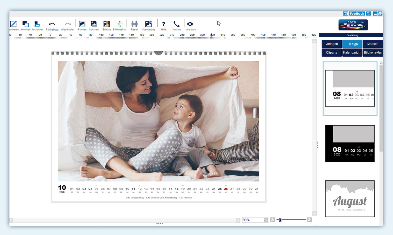Open the Cliparts tab

click(331, 52)
